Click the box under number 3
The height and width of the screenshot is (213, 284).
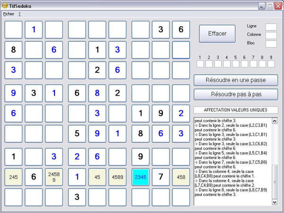(x=218, y=64)
